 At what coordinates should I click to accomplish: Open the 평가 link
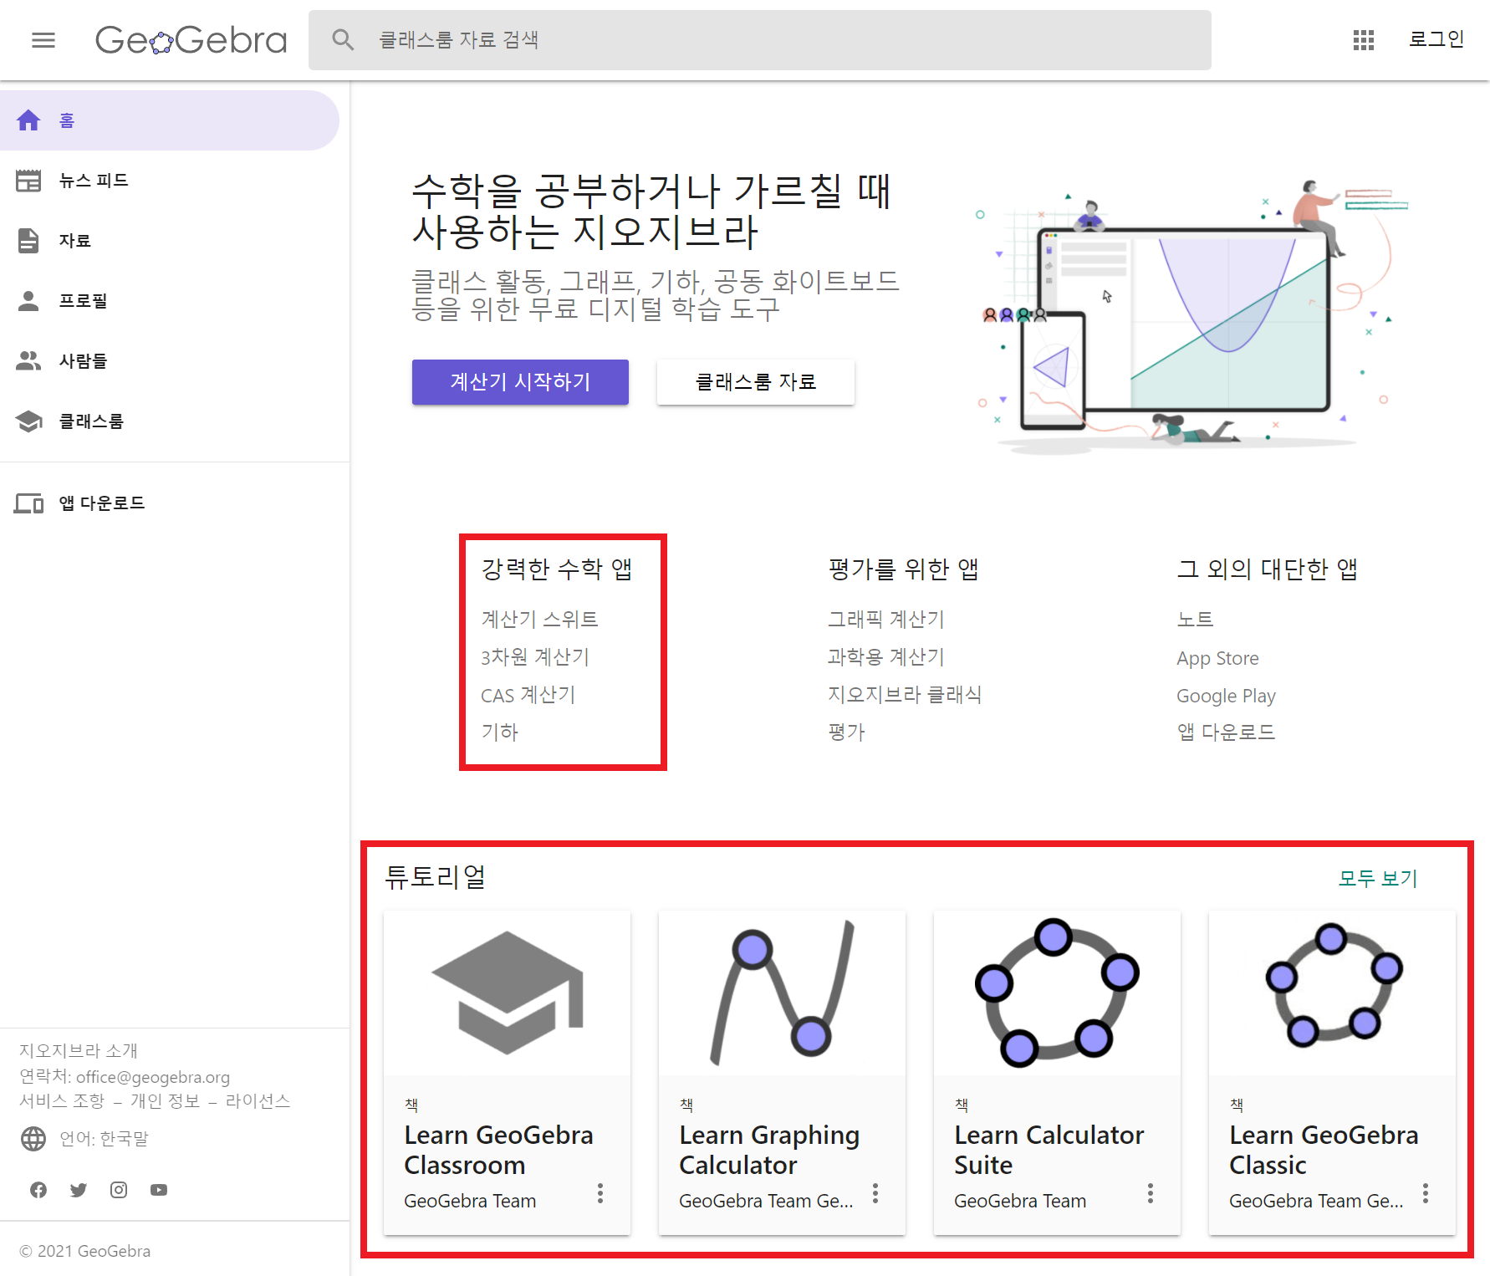tap(846, 732)
